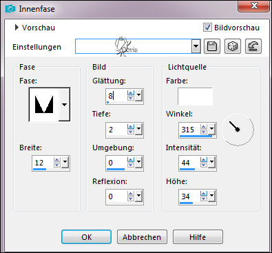The image size is (272, 253).
Task: Expand the Vorschau disclosure triangle
Action: click(17, 28)
